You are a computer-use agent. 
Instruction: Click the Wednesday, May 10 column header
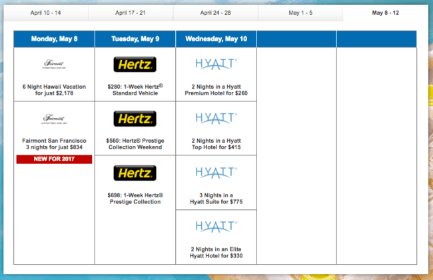[x=217, y=39]
